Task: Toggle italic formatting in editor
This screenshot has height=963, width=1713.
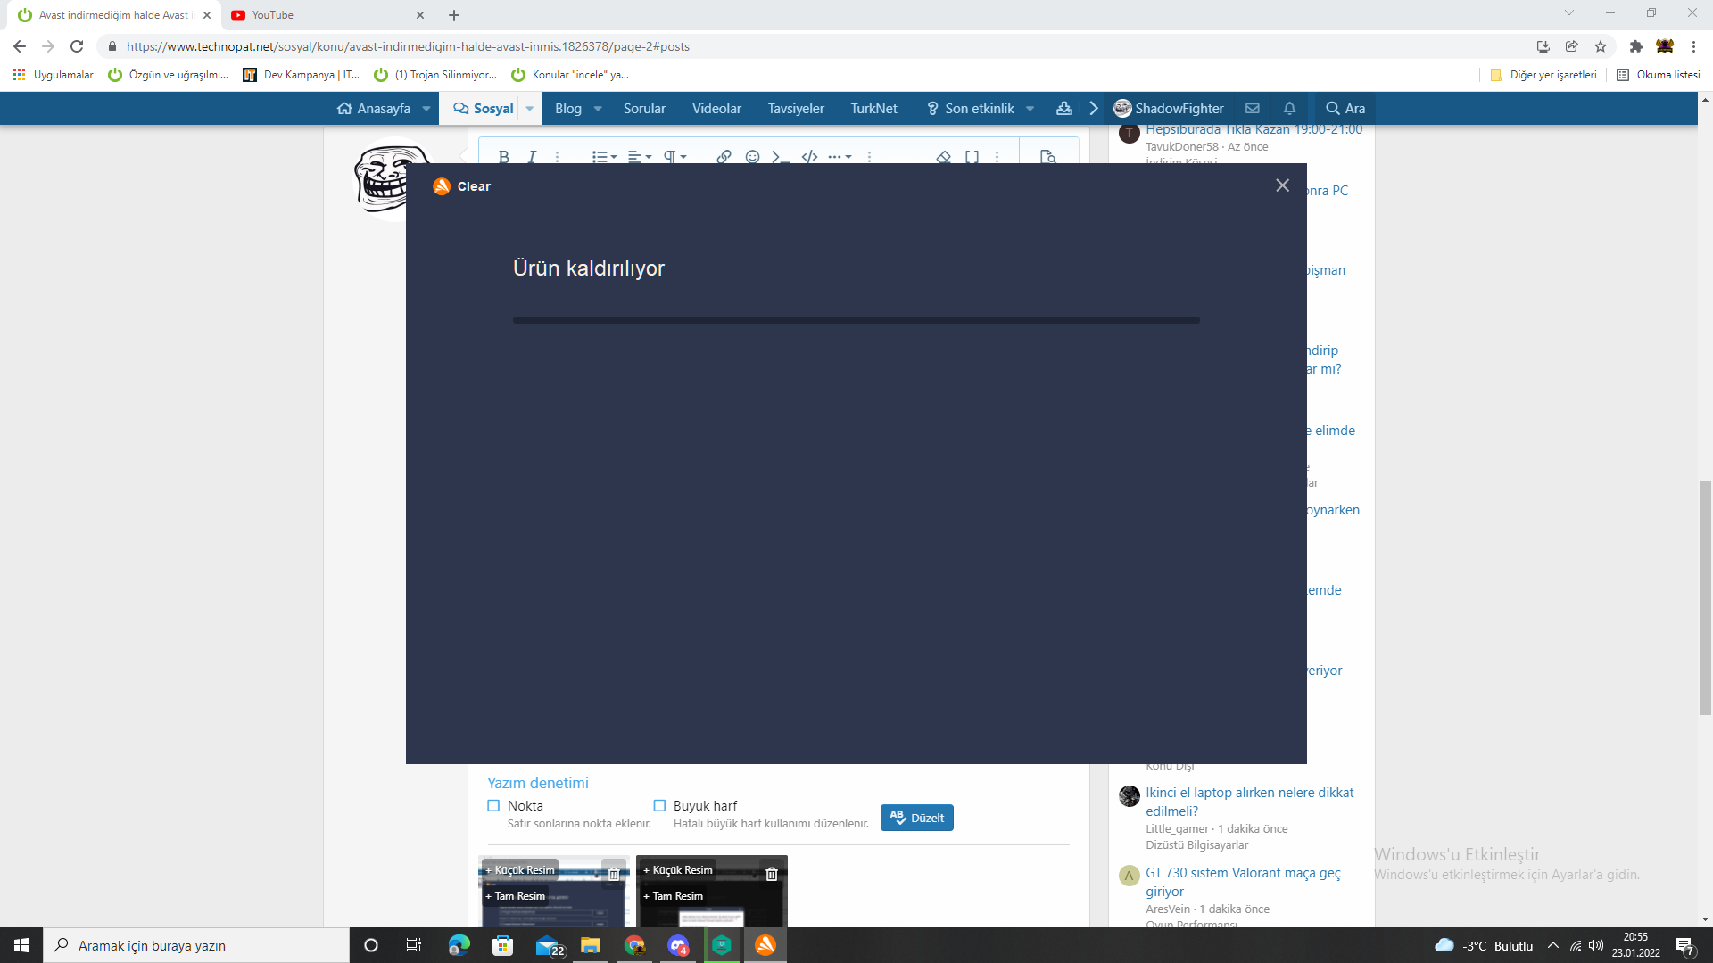Action: coord(532,156)
